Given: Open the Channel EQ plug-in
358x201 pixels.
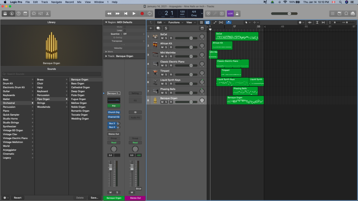Looking at the screenshot, I should point(114,117).
